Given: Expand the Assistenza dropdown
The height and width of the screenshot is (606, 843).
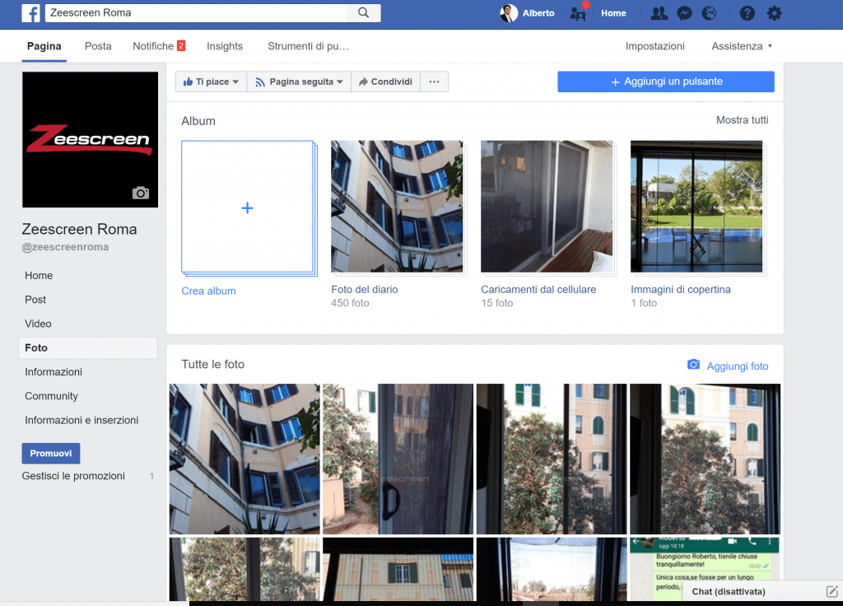Looking at the screenshot, I should [x=742, y=46].
